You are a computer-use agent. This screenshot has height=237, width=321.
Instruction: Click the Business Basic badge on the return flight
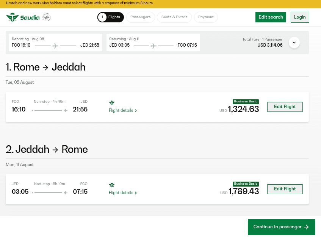click(x=246, y=184)
